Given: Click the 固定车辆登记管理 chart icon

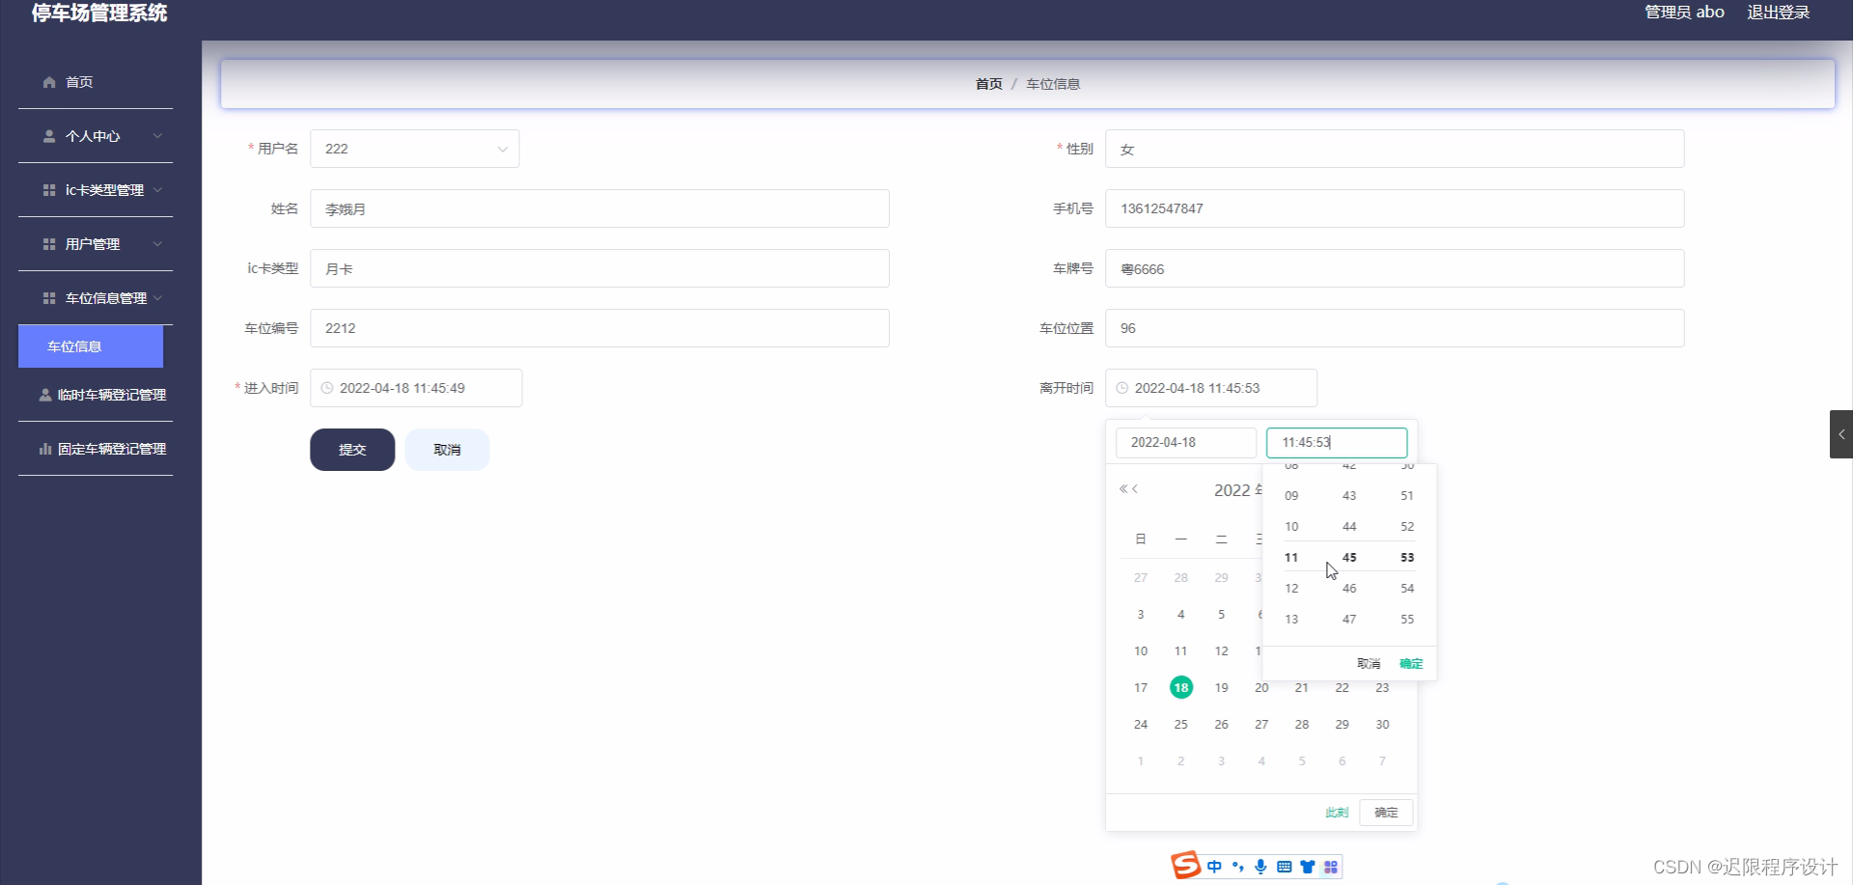Looking at the screenshot, I should pyautogui.click(x=45, y=449).
